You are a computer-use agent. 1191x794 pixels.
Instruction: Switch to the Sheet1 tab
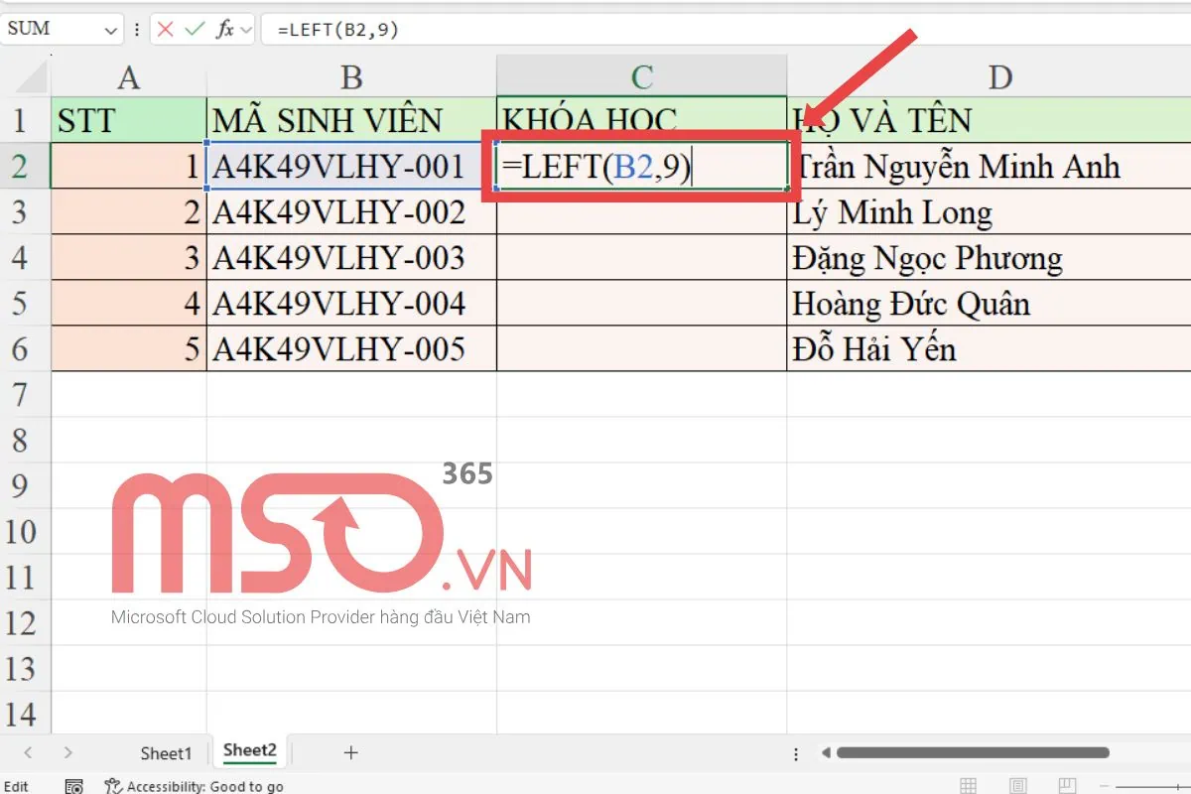[165, 753]
